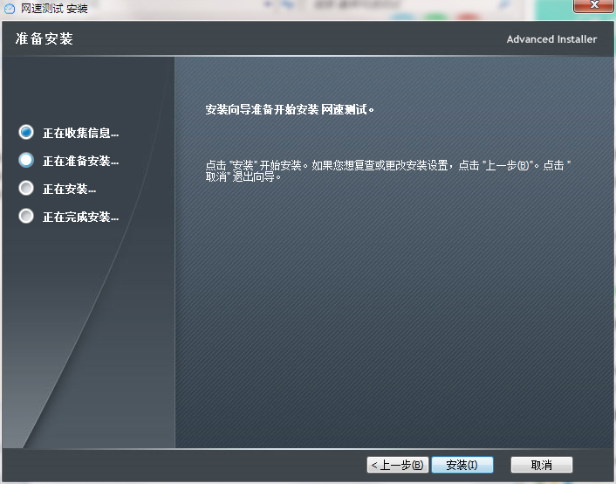The image size is (616, 484).
Task: Select the 正在准备安装 step indicator
Action: [26, 160]
